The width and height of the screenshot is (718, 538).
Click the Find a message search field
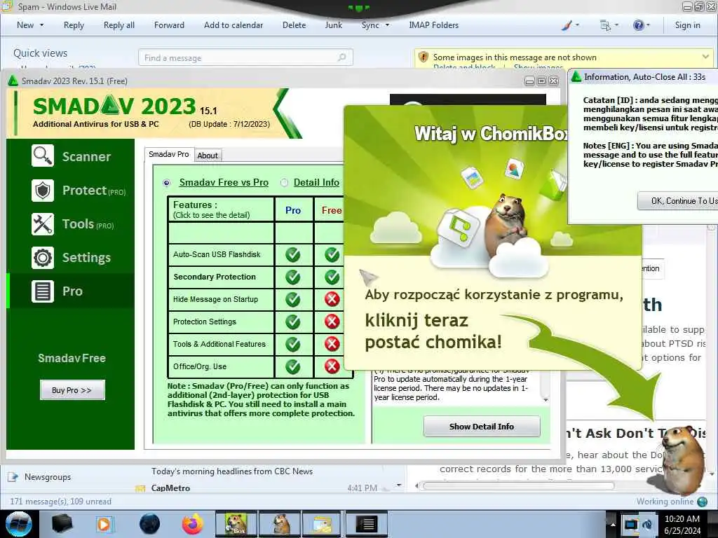(x=245, y=57)
